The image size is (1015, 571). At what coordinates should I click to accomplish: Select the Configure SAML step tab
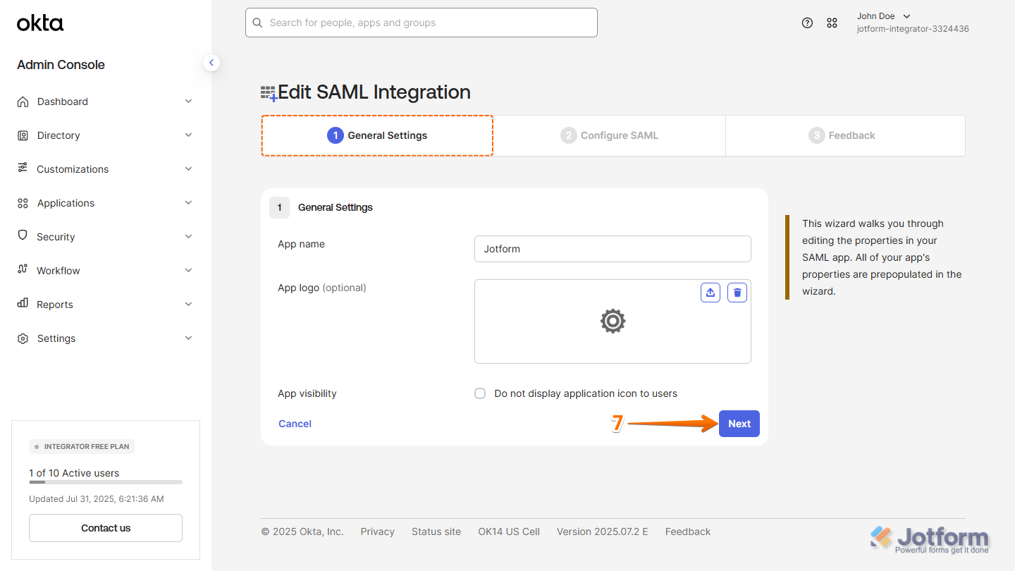[610, 135]
